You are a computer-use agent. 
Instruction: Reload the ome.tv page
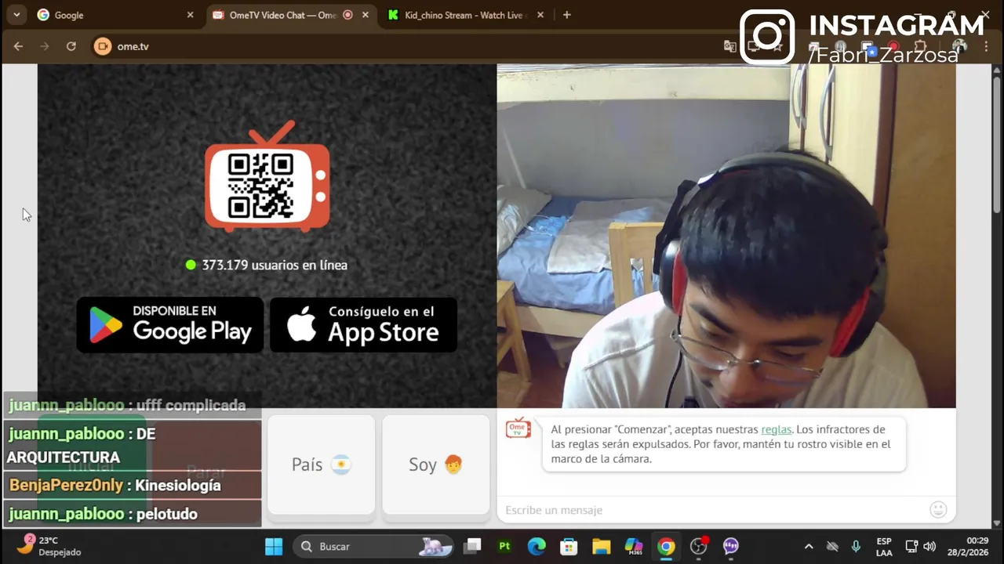[71, 46]
